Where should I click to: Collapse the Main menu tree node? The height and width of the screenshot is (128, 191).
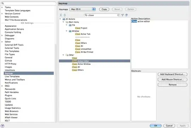pyautogui.click(x=63, y=22)
